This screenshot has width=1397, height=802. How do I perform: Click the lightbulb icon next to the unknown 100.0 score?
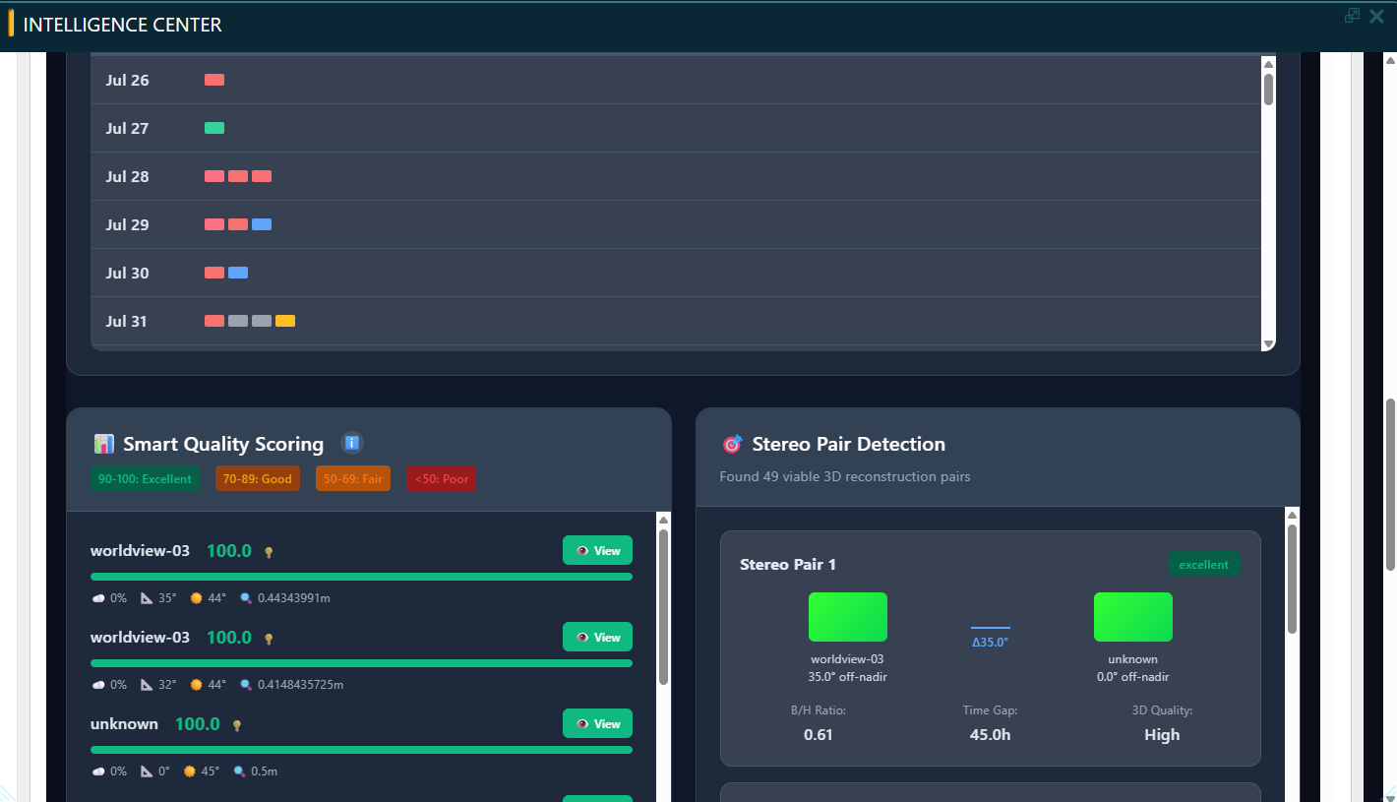[x=237, y=725]
